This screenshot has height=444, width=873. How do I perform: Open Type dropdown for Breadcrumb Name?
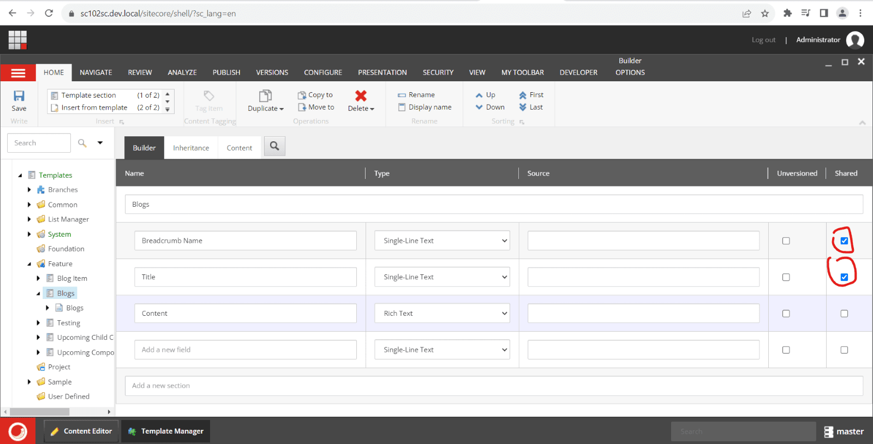(x=442, y=241)
